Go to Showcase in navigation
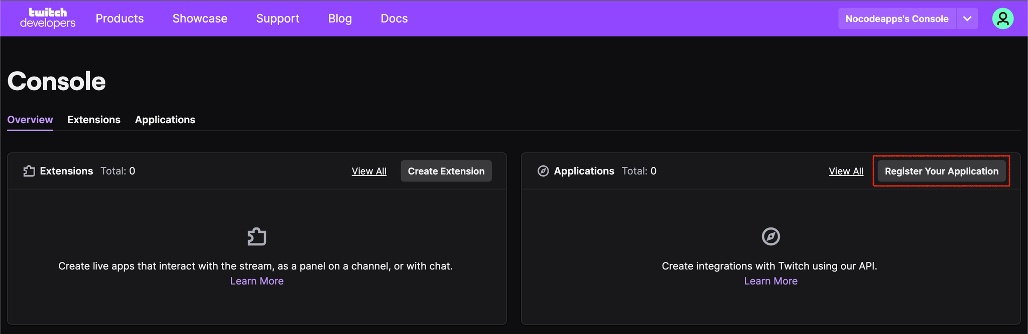1028x334 pixels. [x=200, y=19]
